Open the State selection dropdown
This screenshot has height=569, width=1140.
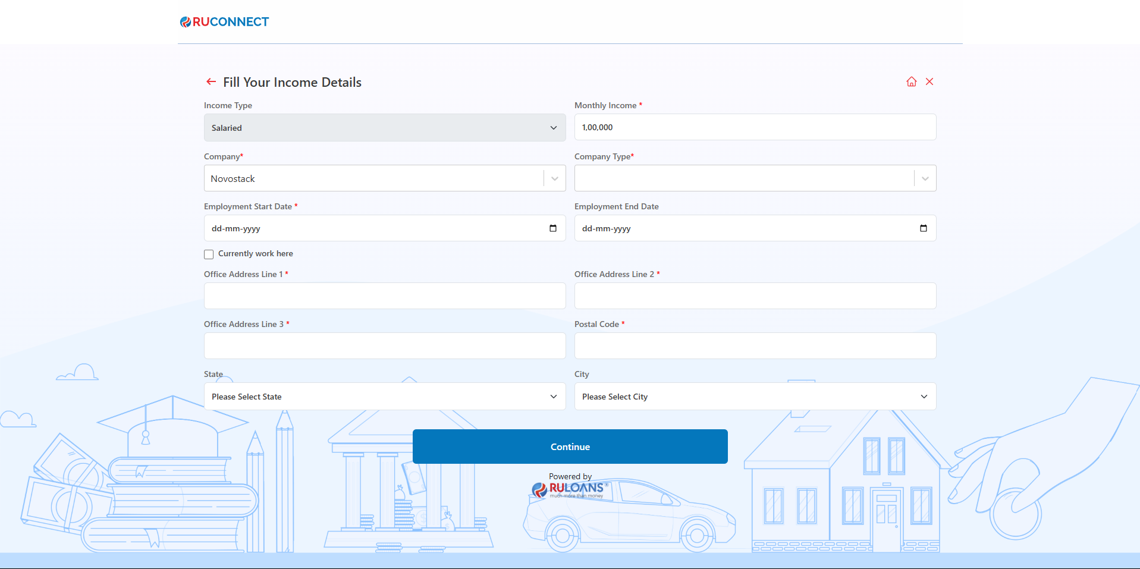coord(384,397)
